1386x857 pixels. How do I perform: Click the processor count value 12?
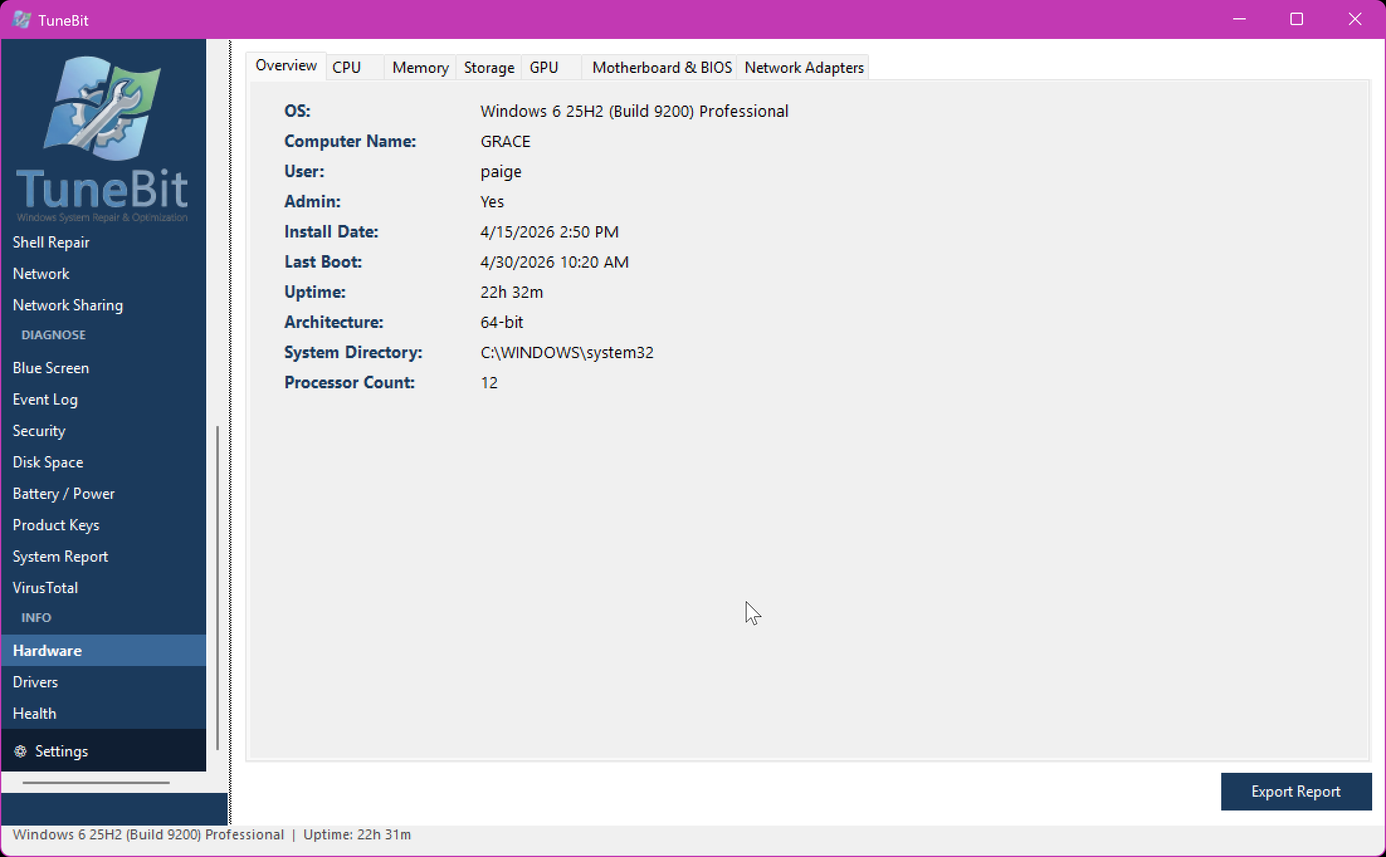point(489,383)
